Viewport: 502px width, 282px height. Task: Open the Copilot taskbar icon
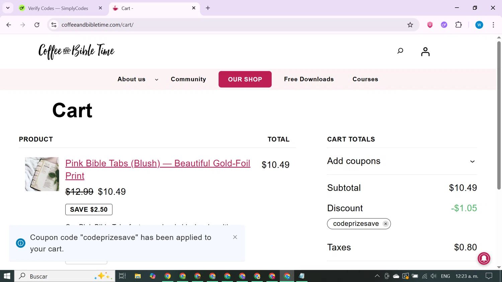click(x=153, y=276)
